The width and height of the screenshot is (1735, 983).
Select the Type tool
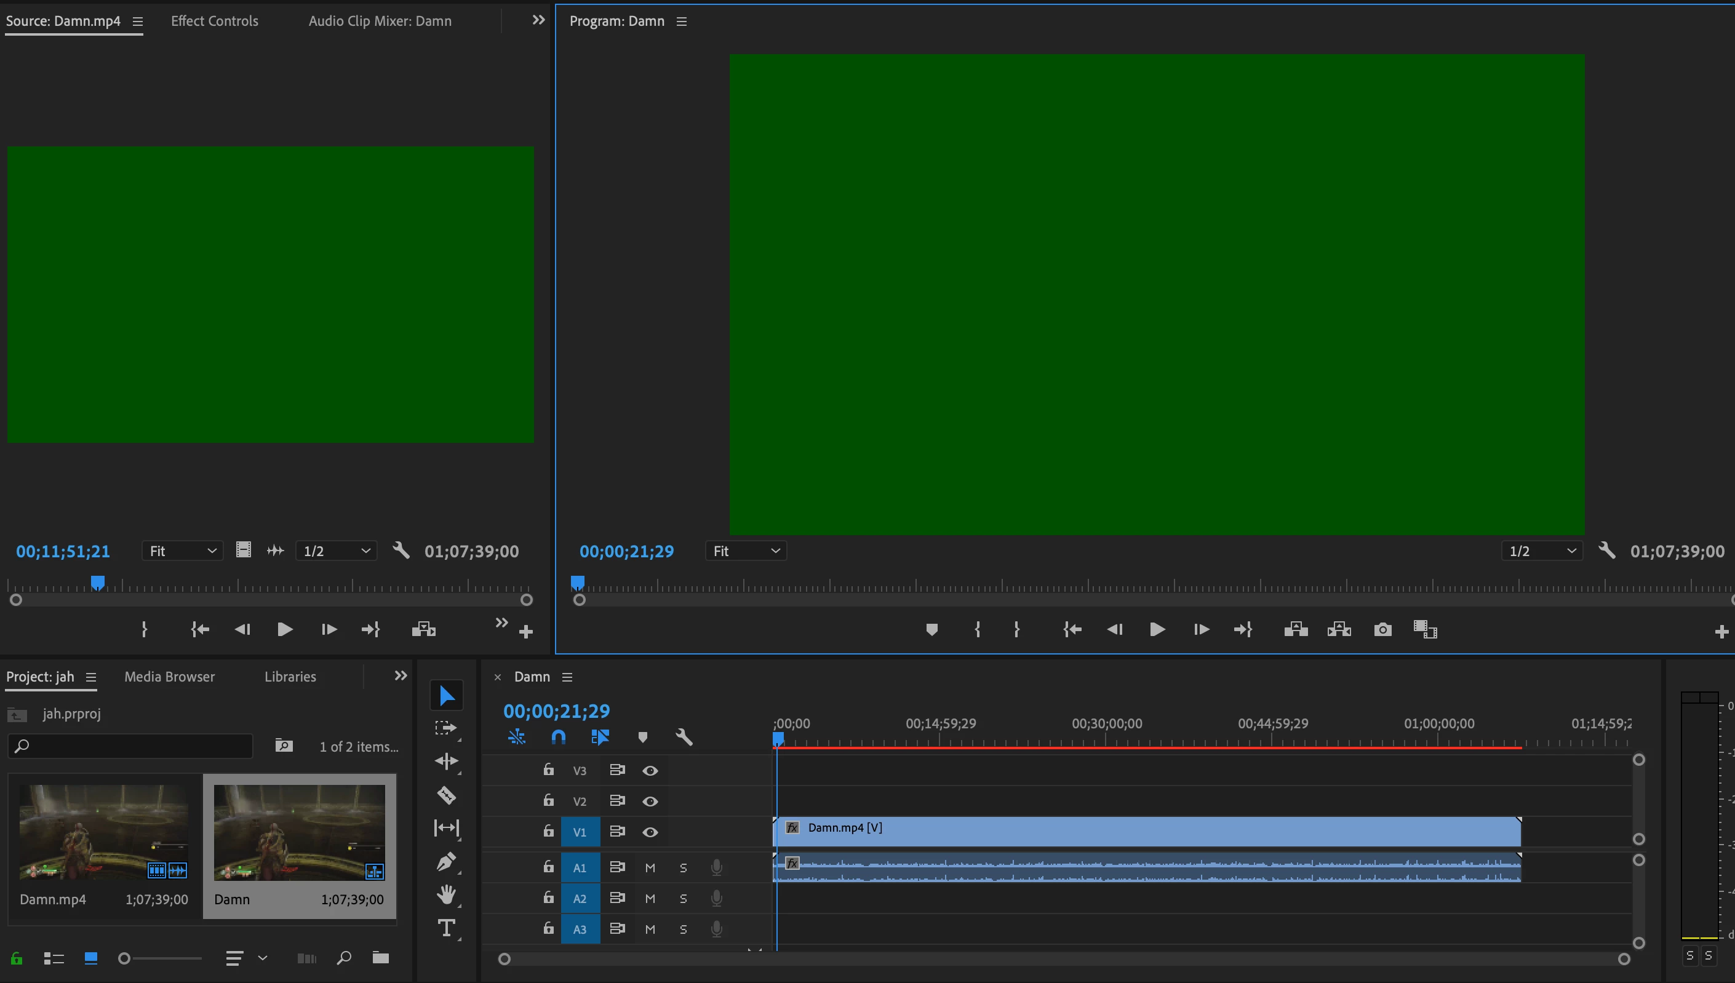(446, 928)
